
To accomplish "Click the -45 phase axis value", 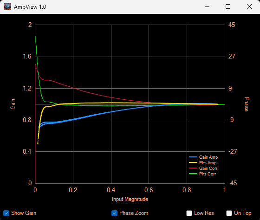I will pyautogui.click(x=233, y=183).
